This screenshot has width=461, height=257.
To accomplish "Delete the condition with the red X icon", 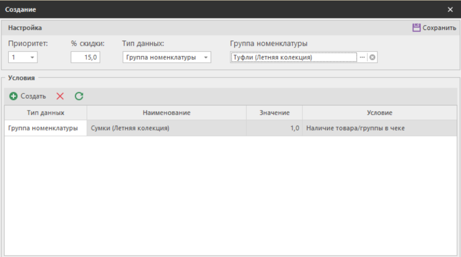I will [60, 96].
